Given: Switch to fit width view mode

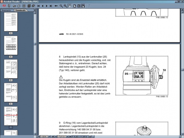Looking at the screenshot, I should [83, 6].
